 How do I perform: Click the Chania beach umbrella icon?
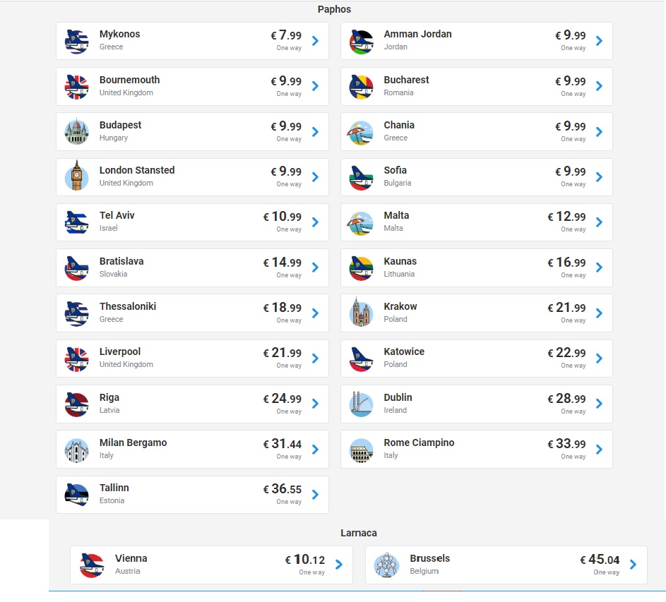(x=361, y=132)
